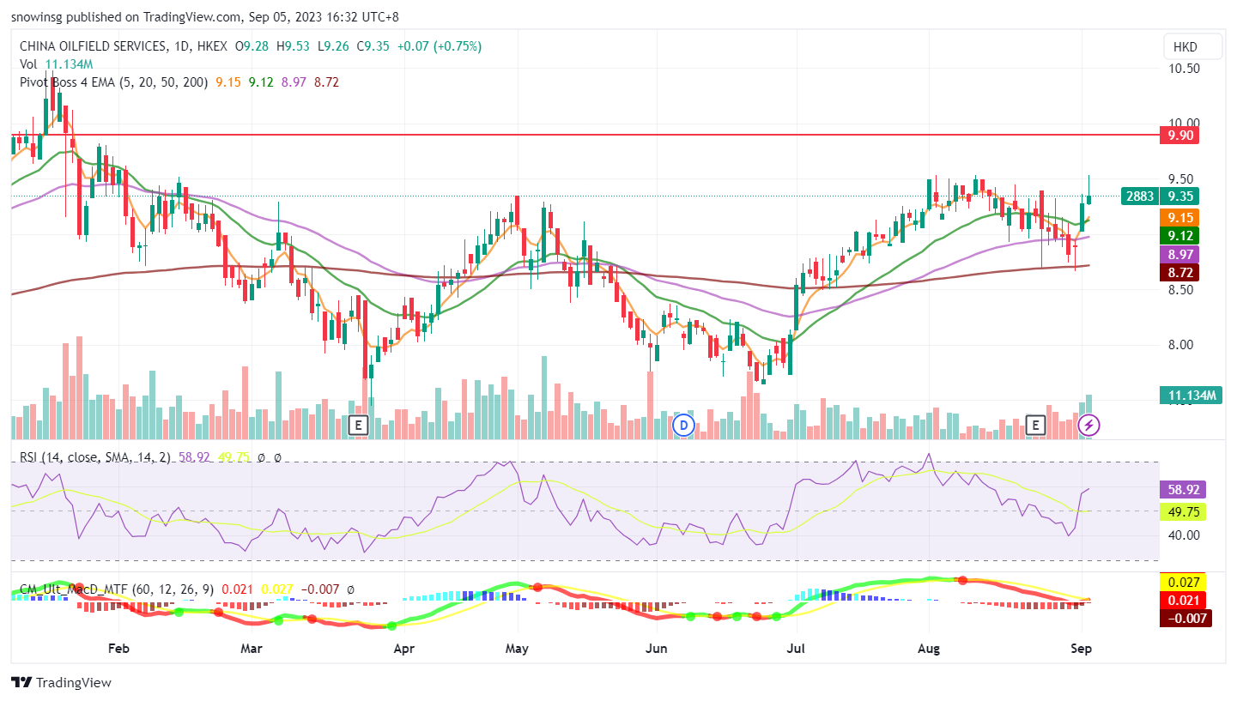Click the first E earnings marker near April

pos(359,425)
